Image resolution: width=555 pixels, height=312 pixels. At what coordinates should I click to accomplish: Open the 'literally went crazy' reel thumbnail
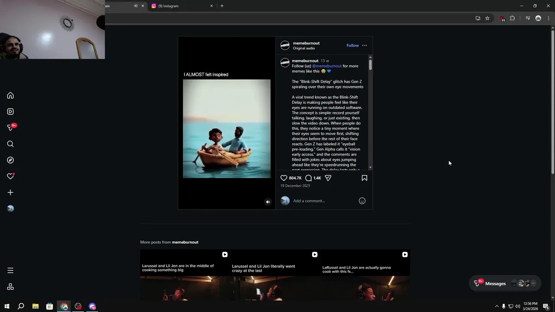click(x=275, y=275)
